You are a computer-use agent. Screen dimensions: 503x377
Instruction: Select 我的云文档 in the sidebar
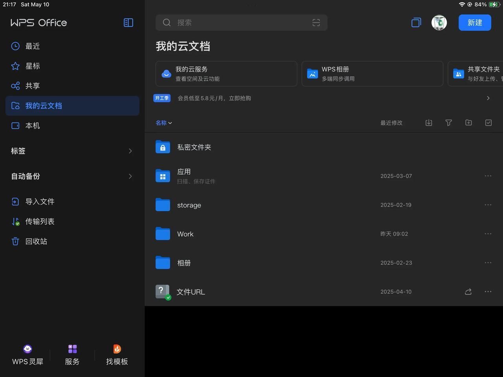coord(72,106)
